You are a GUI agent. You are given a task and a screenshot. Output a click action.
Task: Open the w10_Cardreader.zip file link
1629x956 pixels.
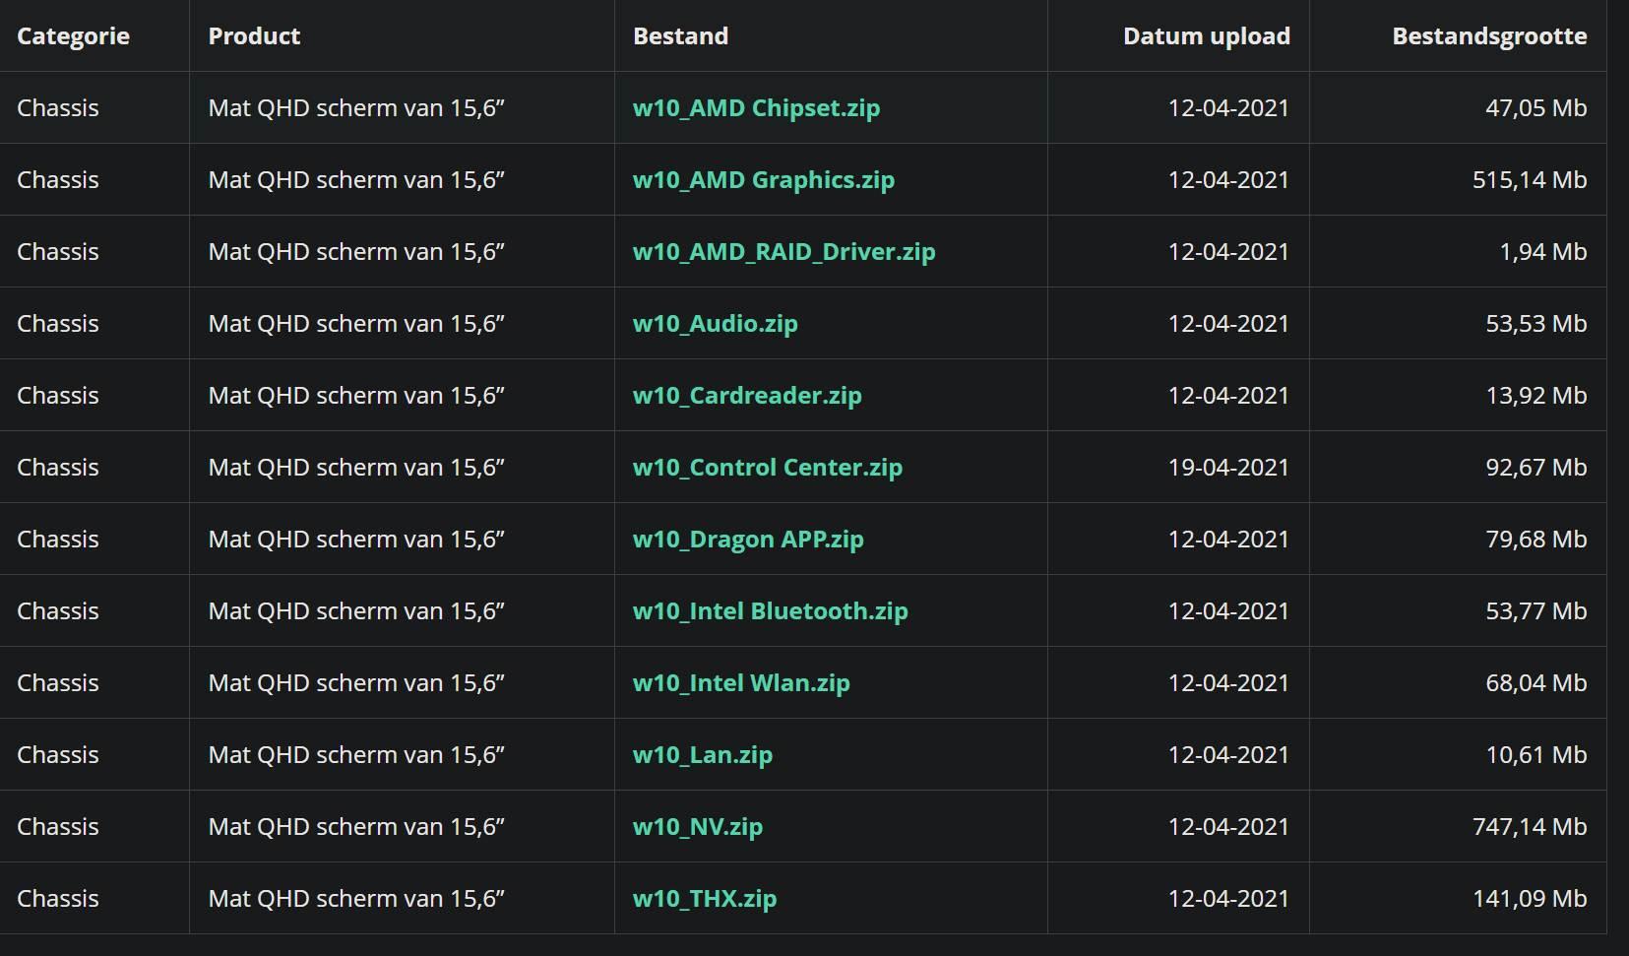(x=747, y=396)
